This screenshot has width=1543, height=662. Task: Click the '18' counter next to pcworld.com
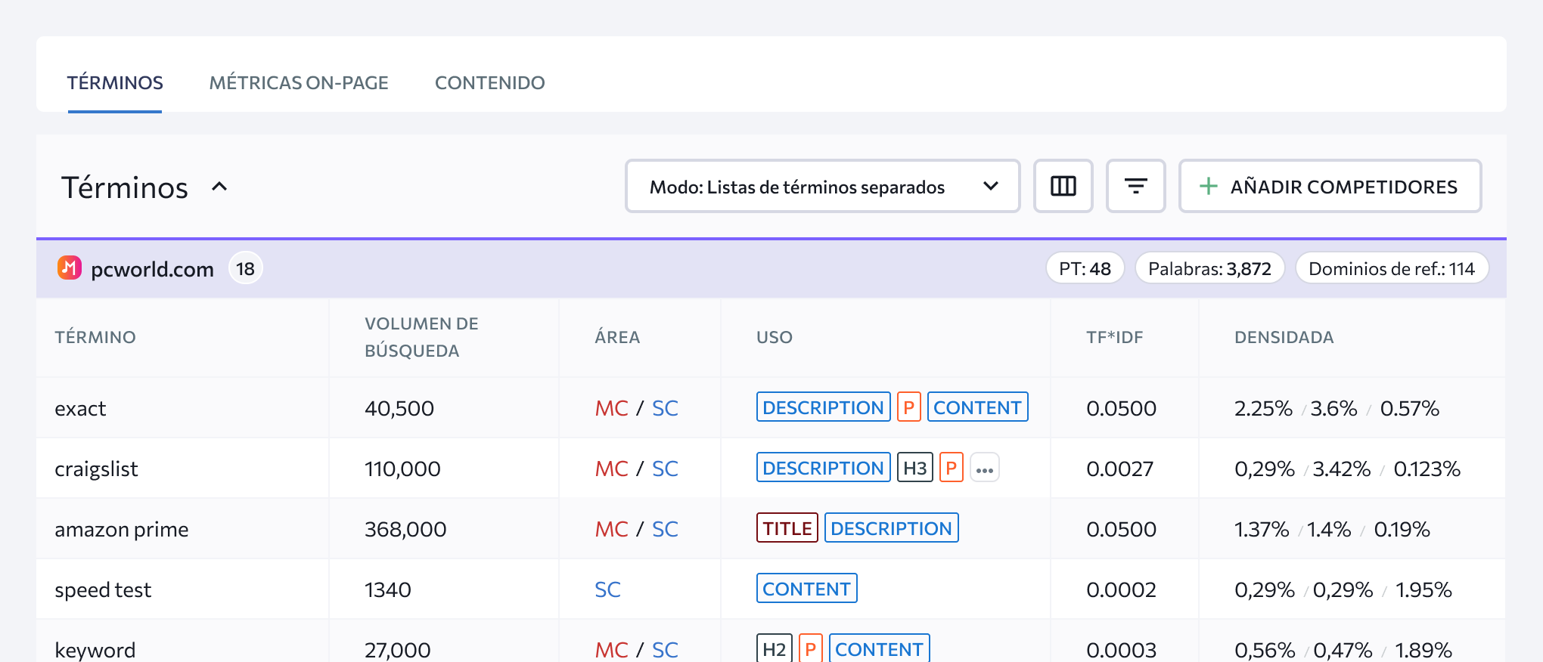coord(244,268)
